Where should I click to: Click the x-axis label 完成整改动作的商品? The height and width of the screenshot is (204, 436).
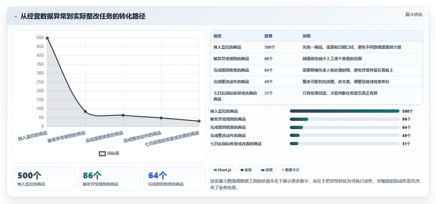[x=142, y=137]
